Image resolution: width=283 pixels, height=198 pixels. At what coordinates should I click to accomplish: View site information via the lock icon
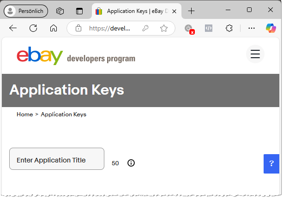tap(78, 28)
